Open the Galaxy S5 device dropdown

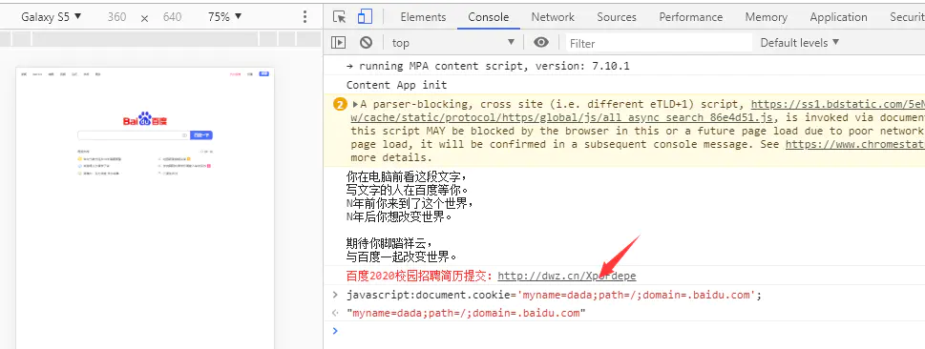(x=52, y=17)
